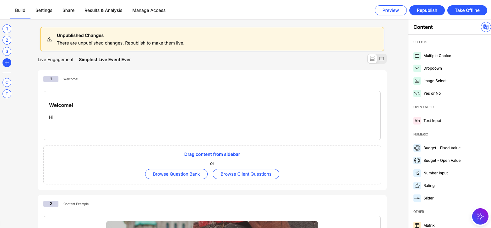Add a new page with plus button
Screen dimensions: 491x228
(x=7, y=63)
